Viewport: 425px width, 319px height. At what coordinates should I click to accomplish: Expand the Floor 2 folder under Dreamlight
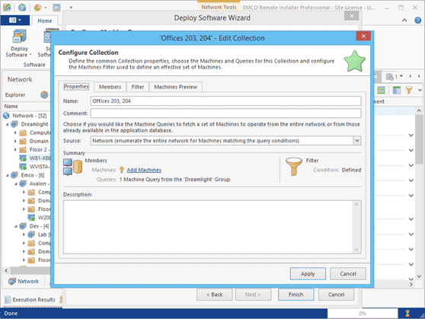[x=15, y=150]
